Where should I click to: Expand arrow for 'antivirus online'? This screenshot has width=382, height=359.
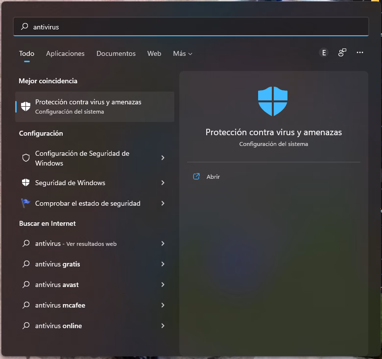click(x=163, y=326)
